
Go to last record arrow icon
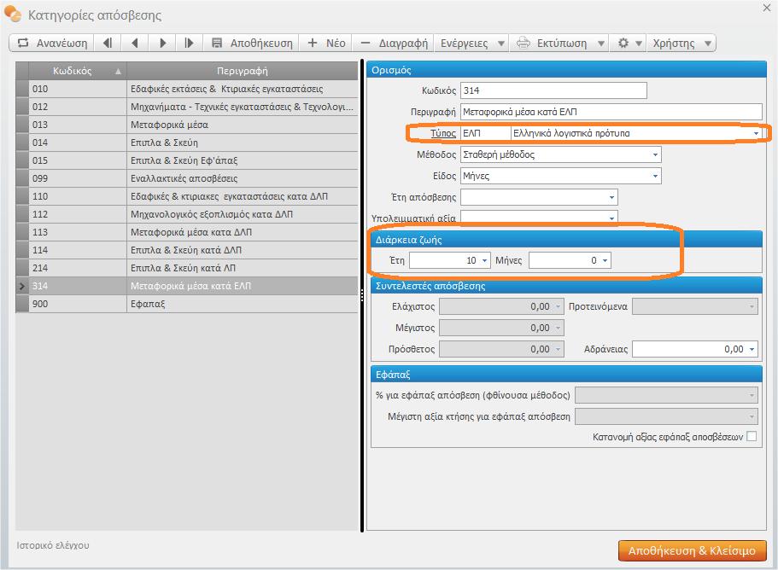coord(189,44)
